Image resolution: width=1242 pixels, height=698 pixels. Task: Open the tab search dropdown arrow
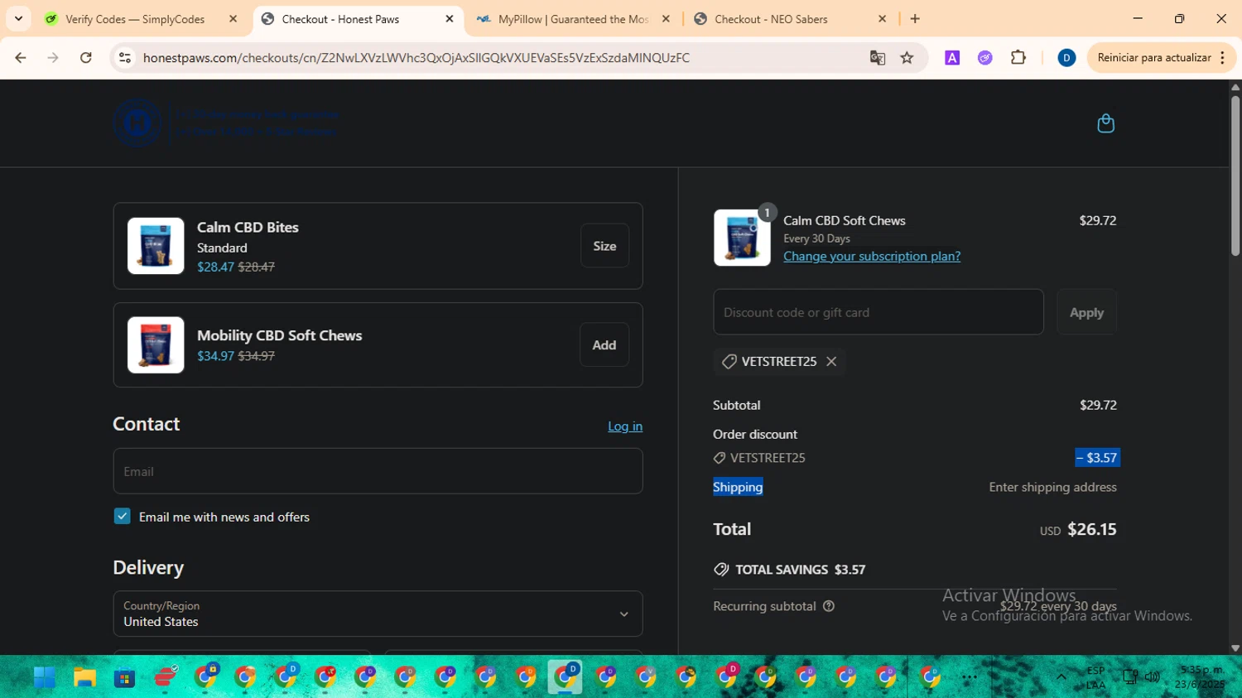18,19
